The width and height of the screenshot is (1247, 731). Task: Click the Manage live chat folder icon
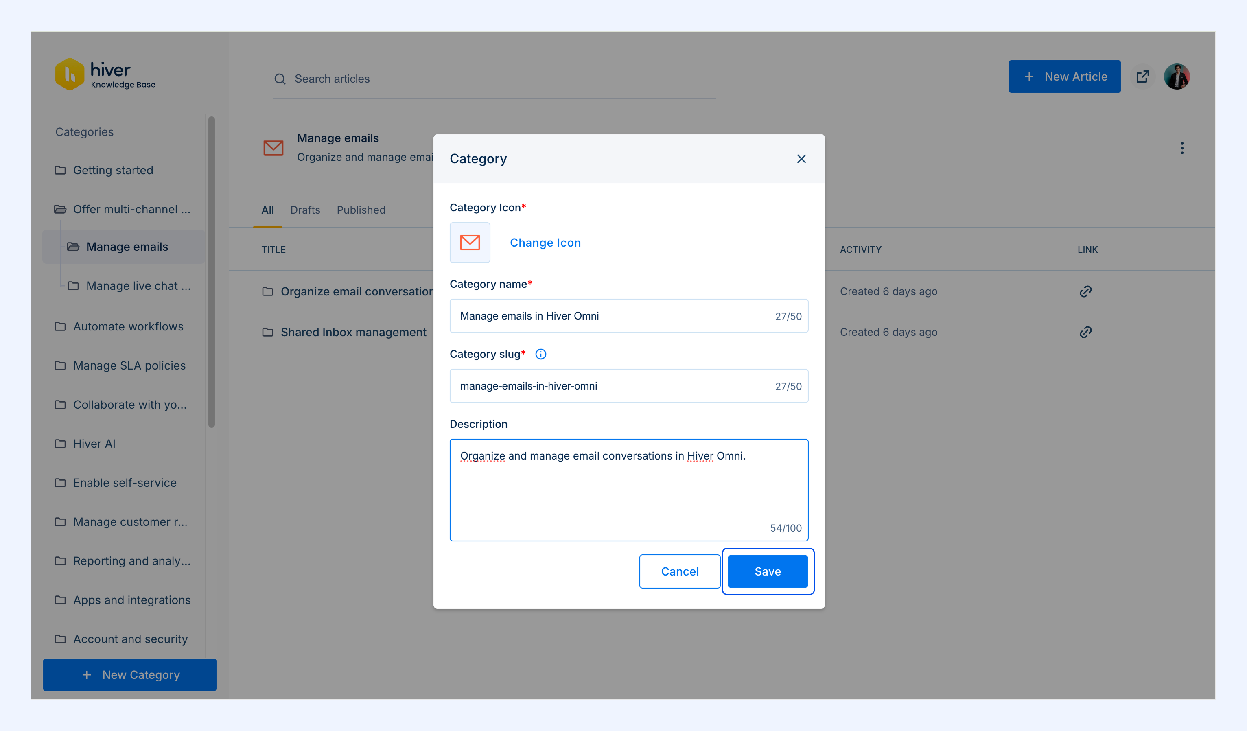(73, 286)
